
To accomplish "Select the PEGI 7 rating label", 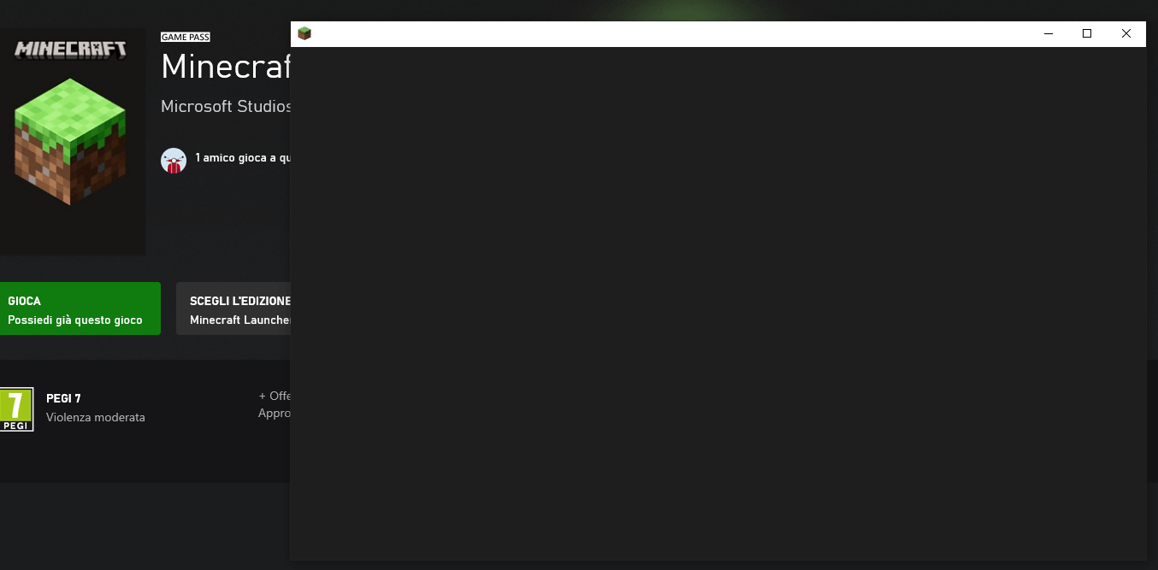I will click(x=63, y=398).
